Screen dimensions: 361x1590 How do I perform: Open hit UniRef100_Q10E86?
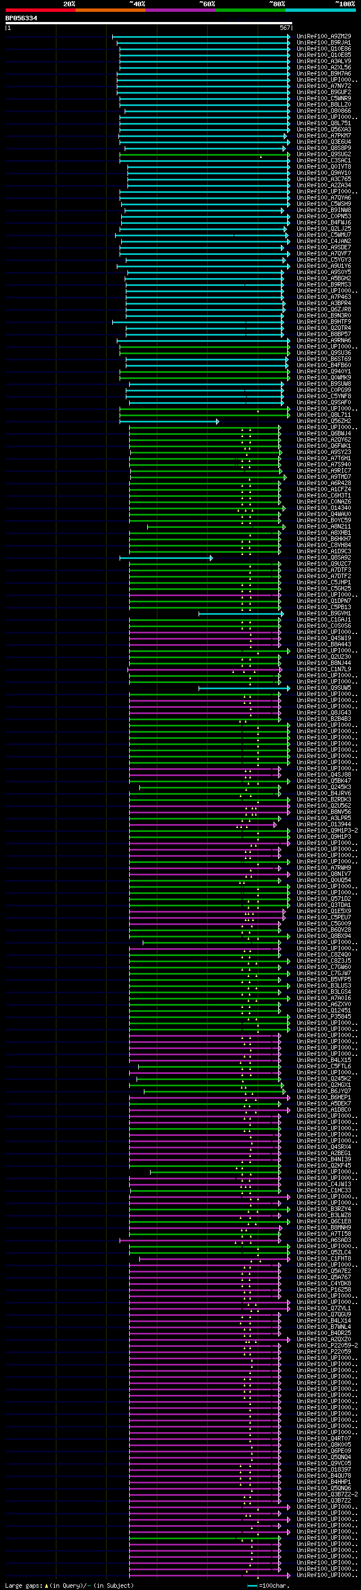tap(324, 49)
